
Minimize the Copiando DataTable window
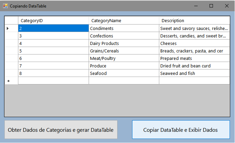[x=196, y=6]
